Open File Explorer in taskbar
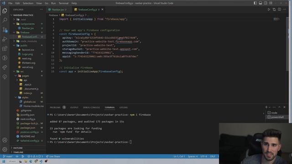The image size is (292, 164). click(26, 161)
